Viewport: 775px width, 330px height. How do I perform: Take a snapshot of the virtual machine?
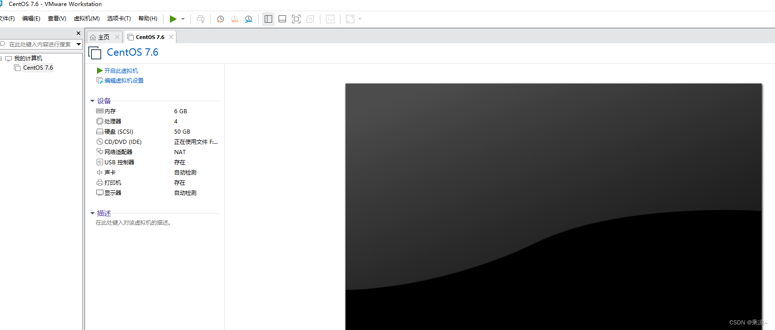[x=221, y=19]
